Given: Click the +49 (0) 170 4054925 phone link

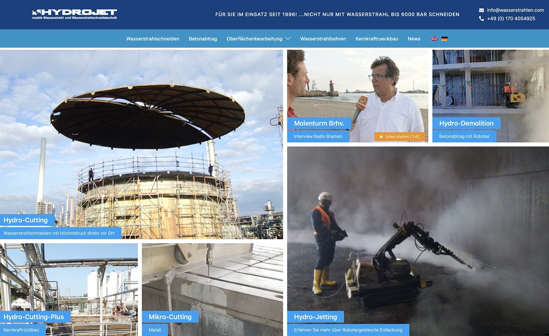Looking at the screenshot, I should tap(511, 18).
